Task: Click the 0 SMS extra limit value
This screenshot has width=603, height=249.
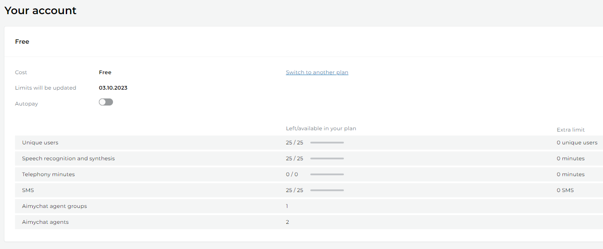Action: pos(565,190)
